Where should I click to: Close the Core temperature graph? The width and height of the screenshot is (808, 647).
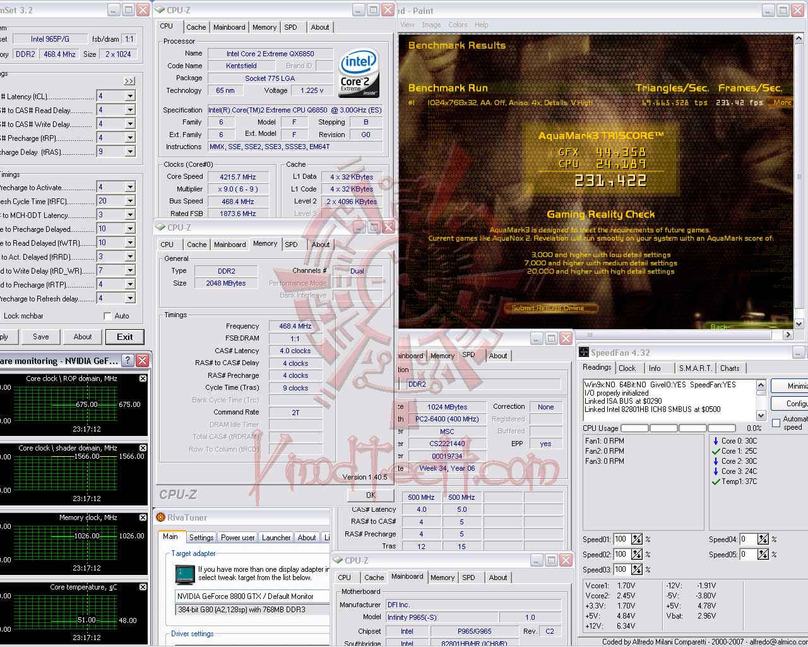pos(143,587)
